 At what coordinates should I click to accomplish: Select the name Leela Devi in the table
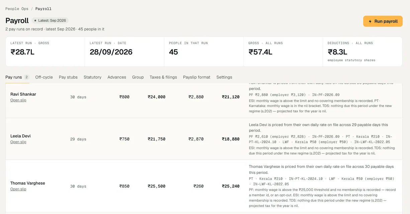click(20, 136)
